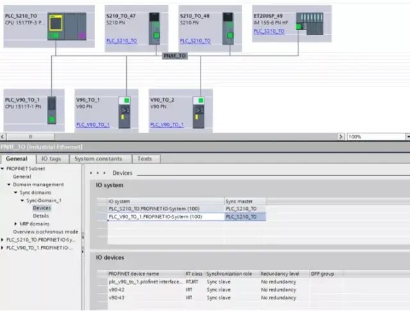
Task: Click the PN/IE_TO network label
Action: (x=175, y=56)
